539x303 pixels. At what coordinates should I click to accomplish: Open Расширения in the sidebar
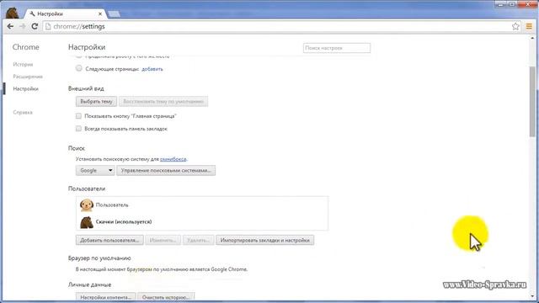tap(28, 77)
